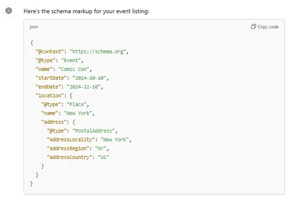Click the "startDate" key
307x202 pixels.
pyautogui.click(x=51, y=78)
